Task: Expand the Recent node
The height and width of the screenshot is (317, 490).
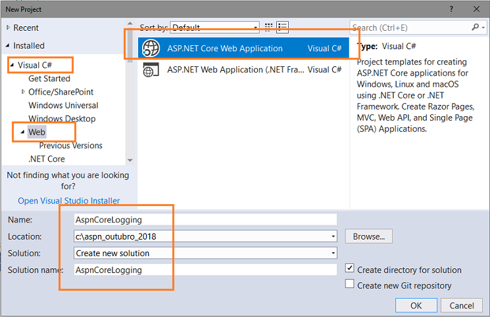Action: click(x=8, y=28)
